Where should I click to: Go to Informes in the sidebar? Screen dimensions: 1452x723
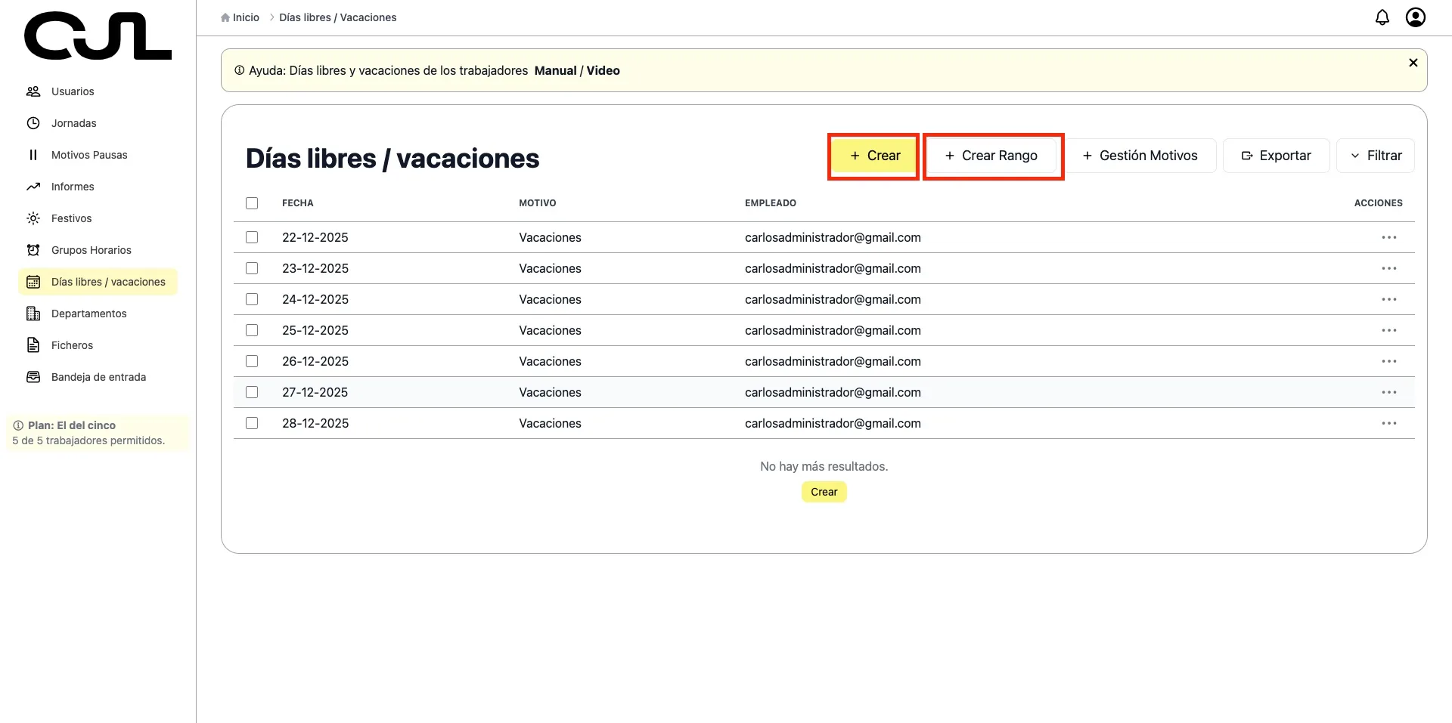(73, 187)
